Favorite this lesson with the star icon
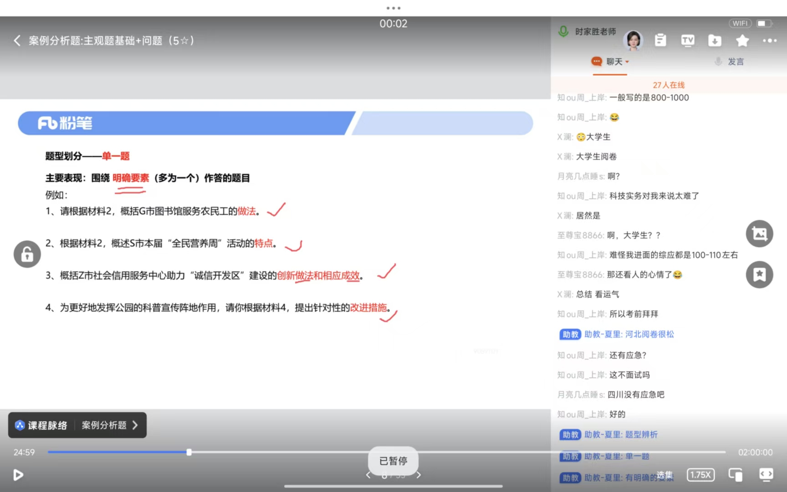The width and height of the screenshot is (787, 492). pos(742,41)
